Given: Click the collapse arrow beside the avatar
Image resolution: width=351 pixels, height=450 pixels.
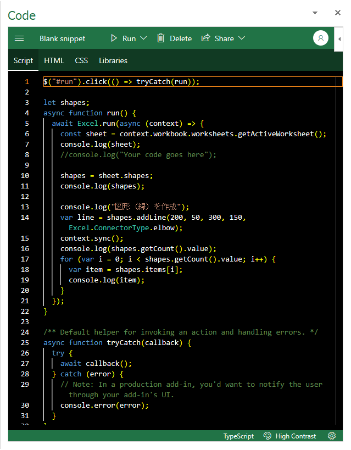Looking at the screenshot, I should [339, 39].
